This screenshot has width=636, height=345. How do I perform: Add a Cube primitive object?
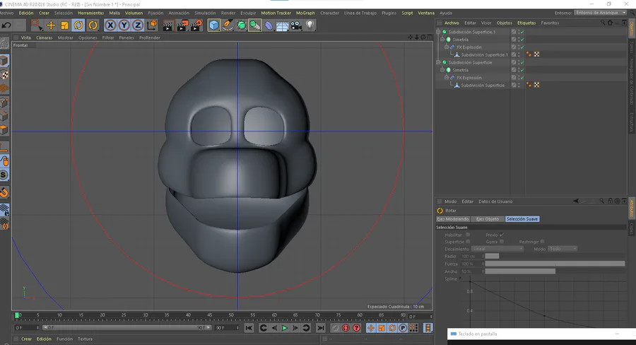[213, 25]
